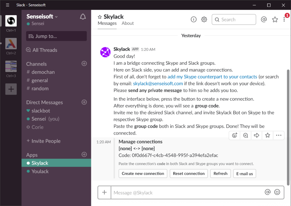Start a new direct message with plus icon

[x=84, y=102]
